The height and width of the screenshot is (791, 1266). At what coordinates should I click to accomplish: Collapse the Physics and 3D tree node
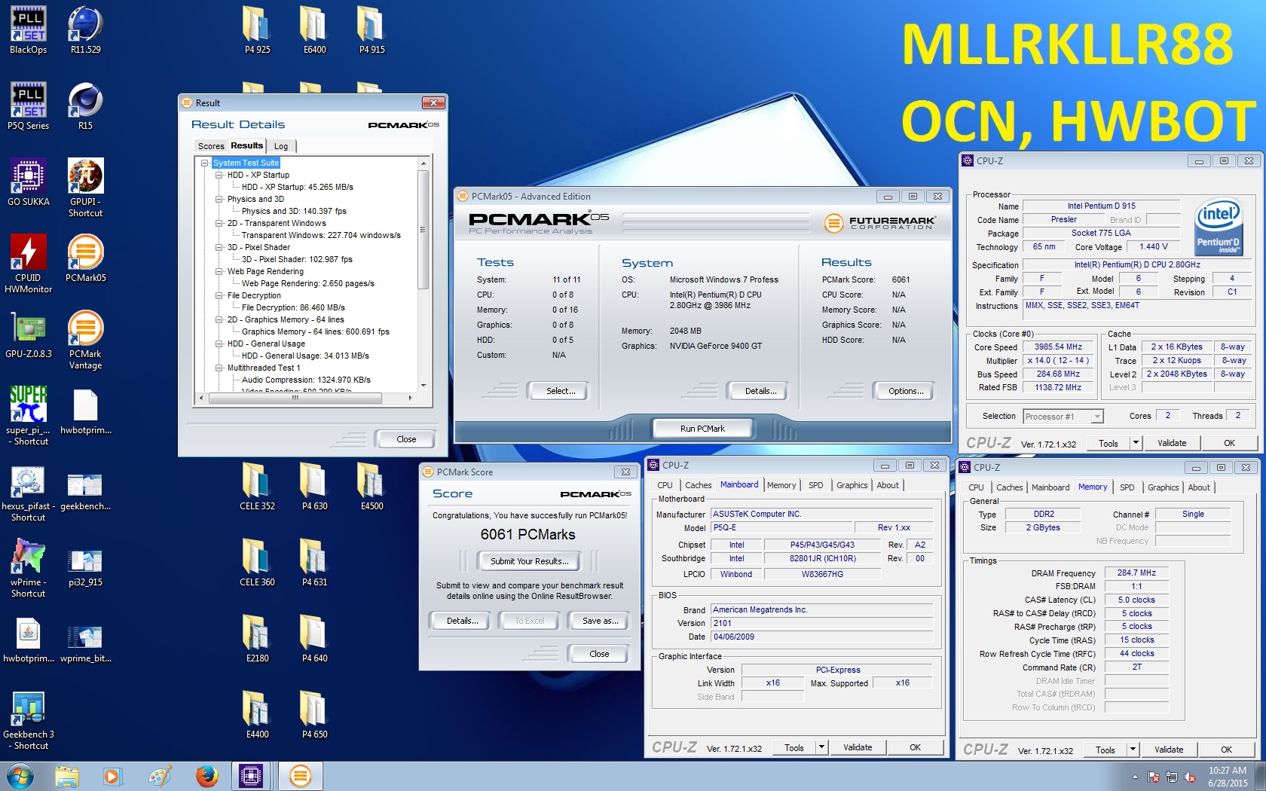pos(219,199)
